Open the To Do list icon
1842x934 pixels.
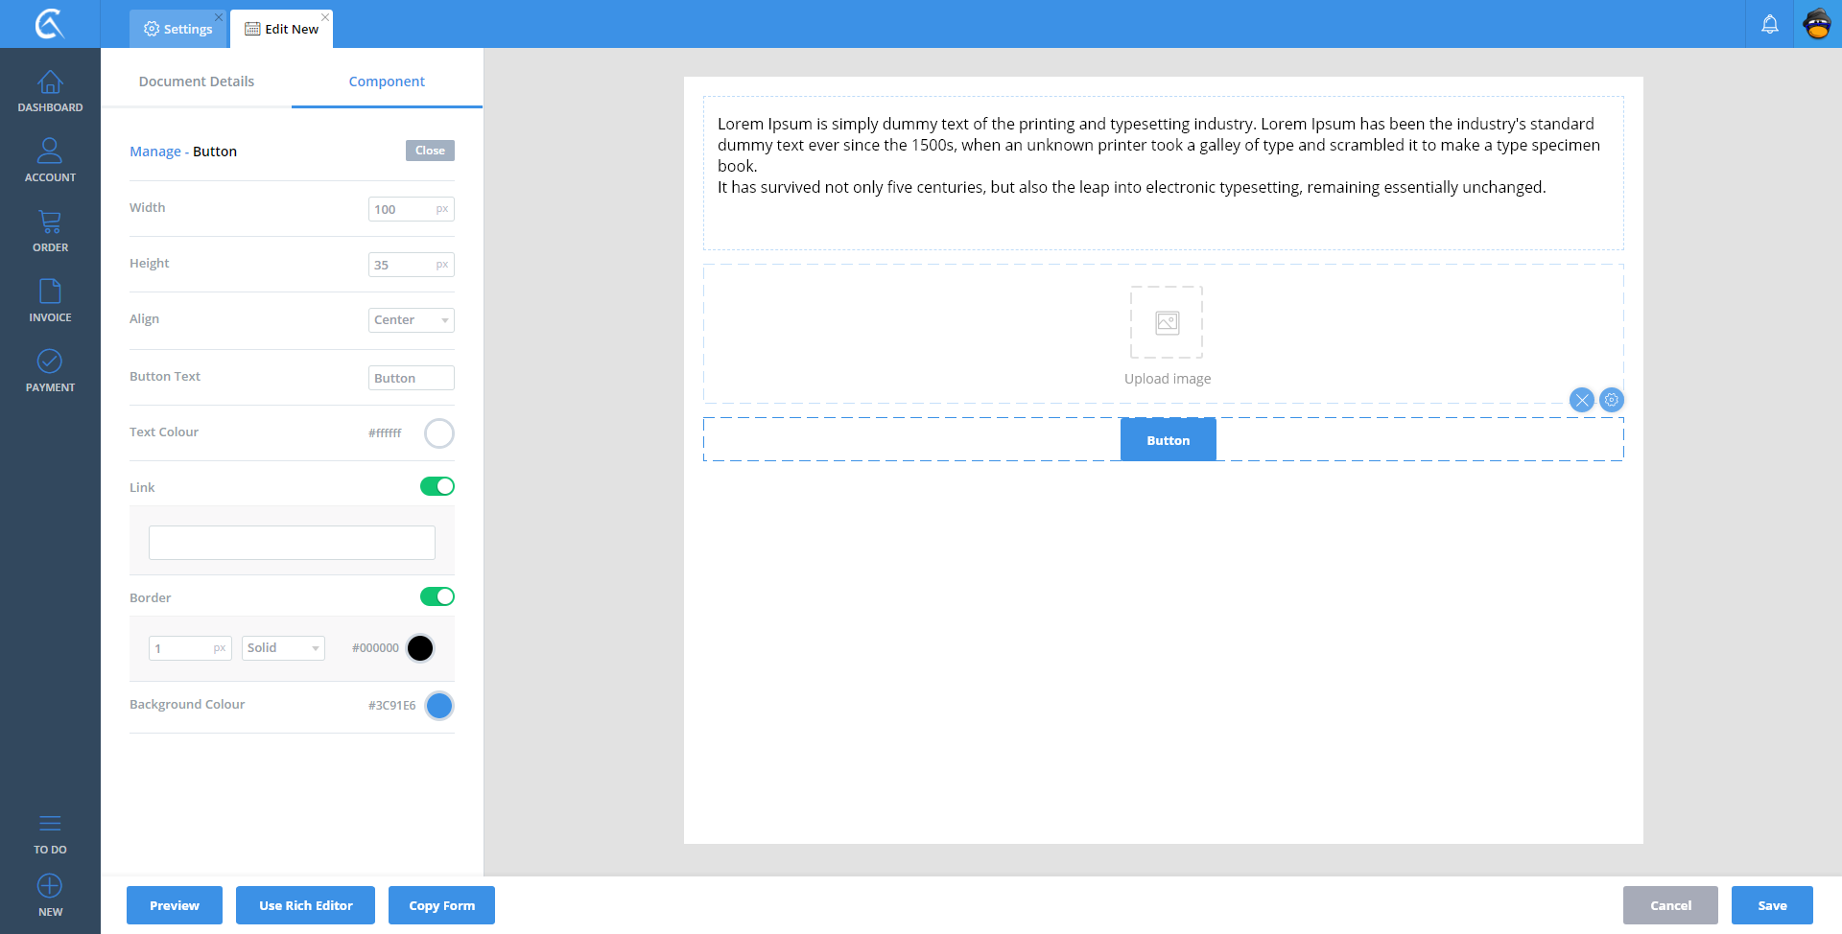pos(50,824)
